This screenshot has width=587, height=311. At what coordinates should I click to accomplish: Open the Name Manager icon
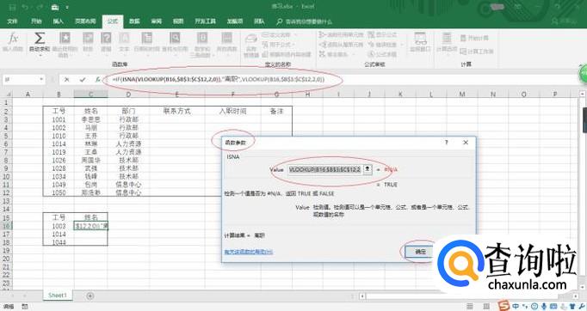pyautogui.click(x=251, y=45)
